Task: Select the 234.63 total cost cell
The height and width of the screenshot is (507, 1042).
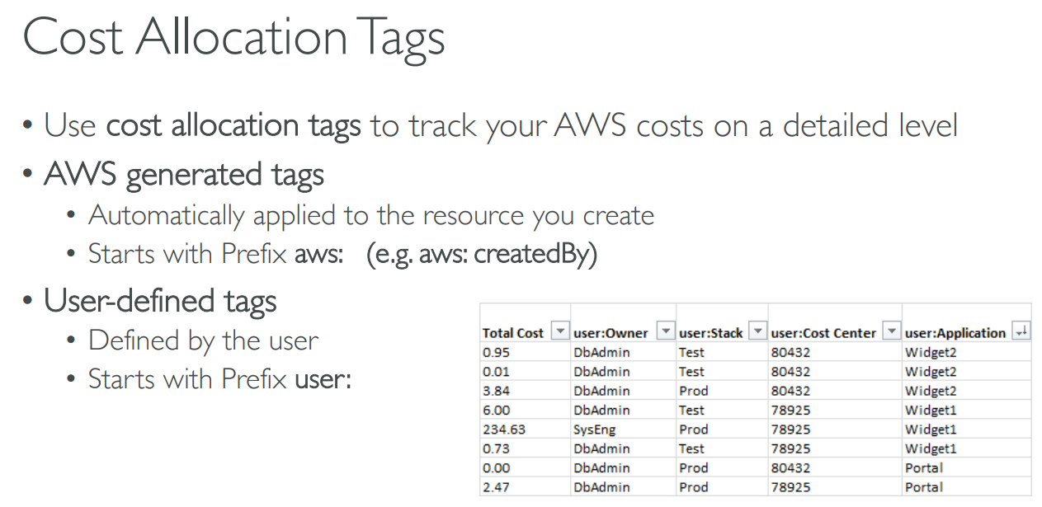Action: (504, 430)
